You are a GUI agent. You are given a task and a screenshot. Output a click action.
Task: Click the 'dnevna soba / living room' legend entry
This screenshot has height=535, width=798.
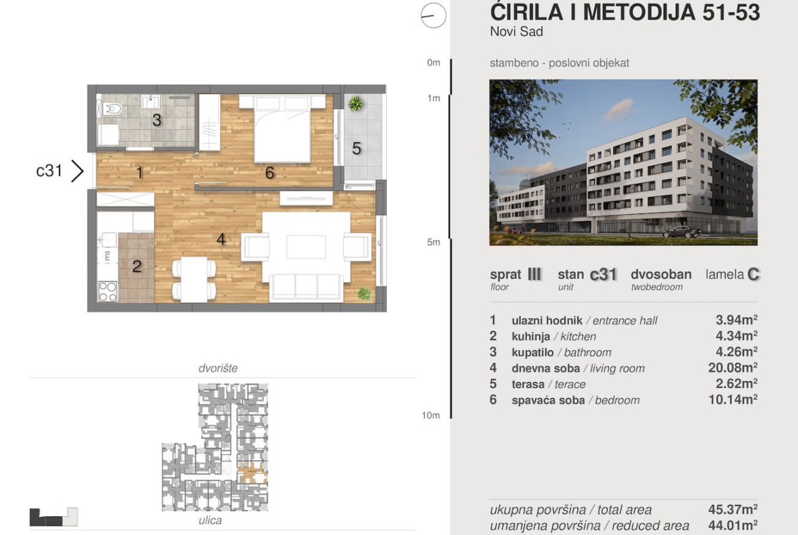tap(577, 368)
